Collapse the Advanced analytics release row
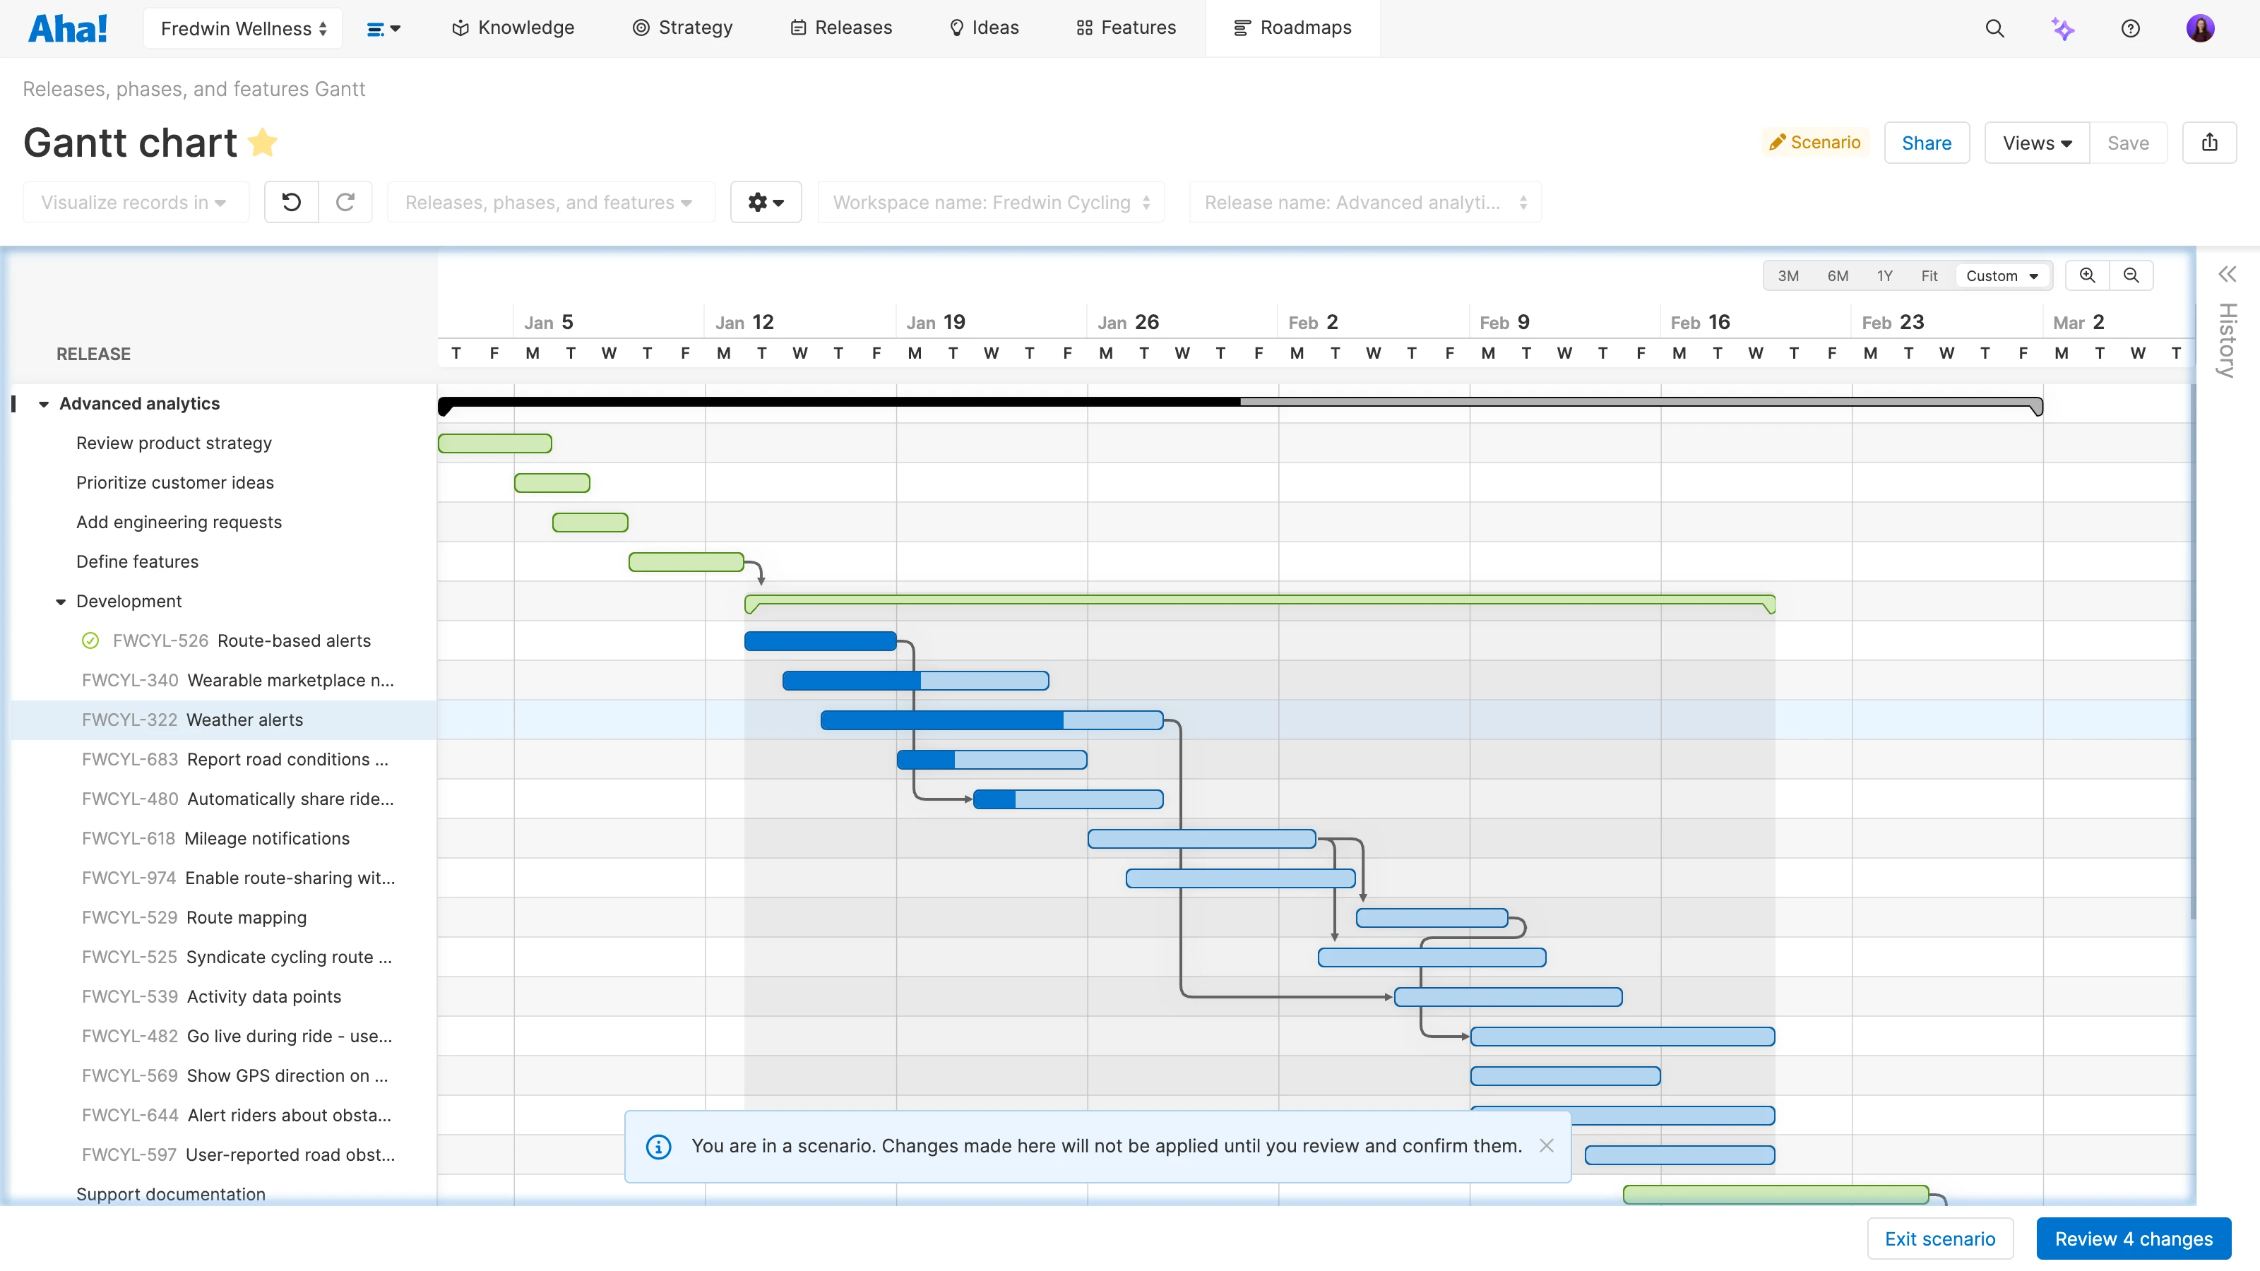The height and width of the screenshot is (1271, 2260). click(44, 405)
